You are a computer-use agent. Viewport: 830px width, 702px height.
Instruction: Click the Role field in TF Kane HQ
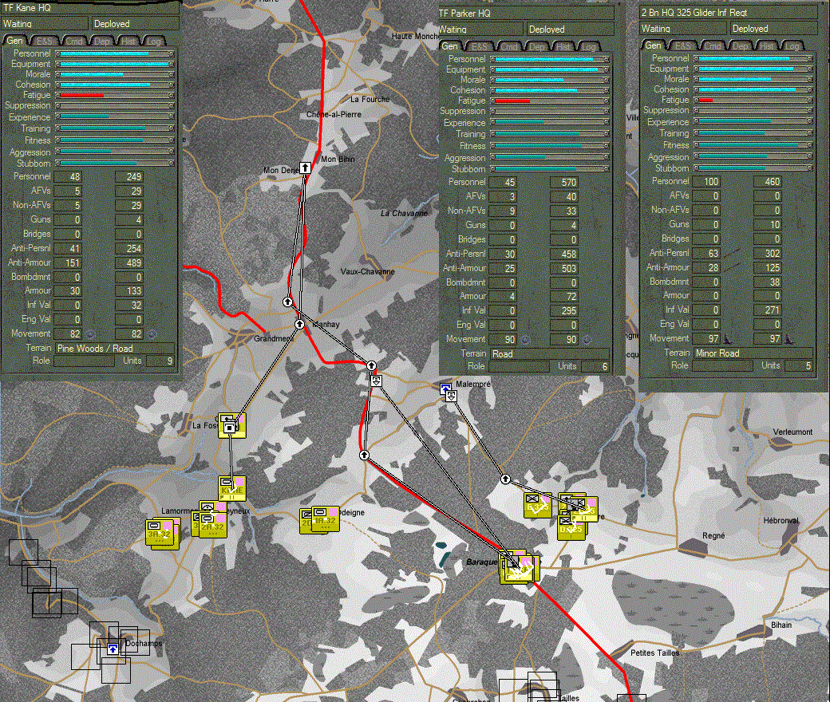(84, 361)
